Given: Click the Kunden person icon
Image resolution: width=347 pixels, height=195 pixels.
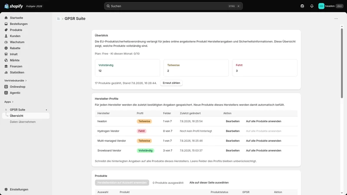Looking at the screenshot, I should point(6,36).
